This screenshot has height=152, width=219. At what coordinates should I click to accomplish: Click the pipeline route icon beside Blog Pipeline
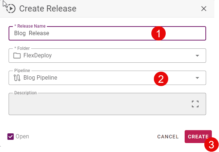(x=17, y=78)
